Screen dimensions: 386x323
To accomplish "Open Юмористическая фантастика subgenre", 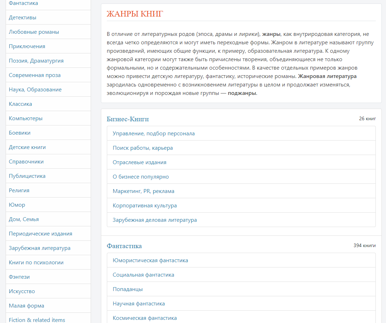I will 150,260.
